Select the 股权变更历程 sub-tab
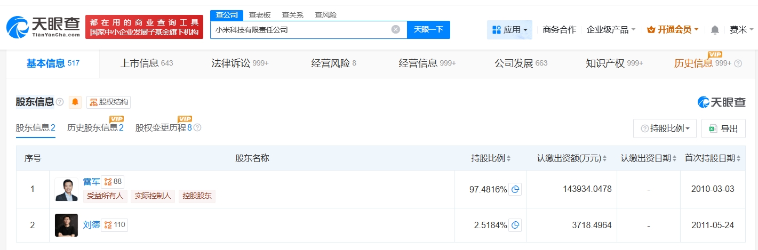This screenshot has height=250, width=758. click(x=164, y=128)
